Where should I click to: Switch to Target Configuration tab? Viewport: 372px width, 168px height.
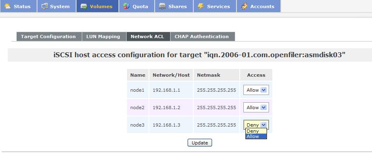pos(48,37)
